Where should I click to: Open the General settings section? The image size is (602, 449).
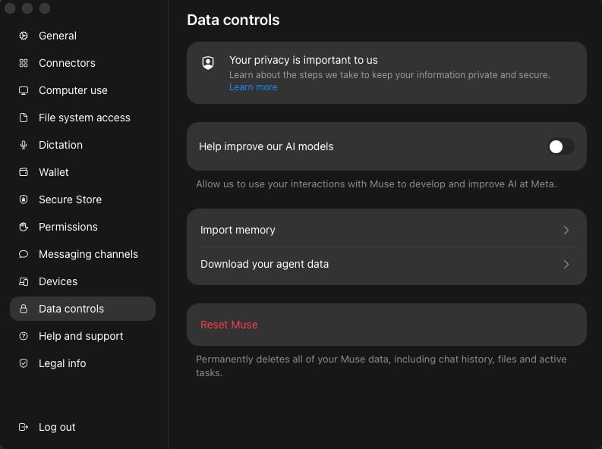[83, 36]
